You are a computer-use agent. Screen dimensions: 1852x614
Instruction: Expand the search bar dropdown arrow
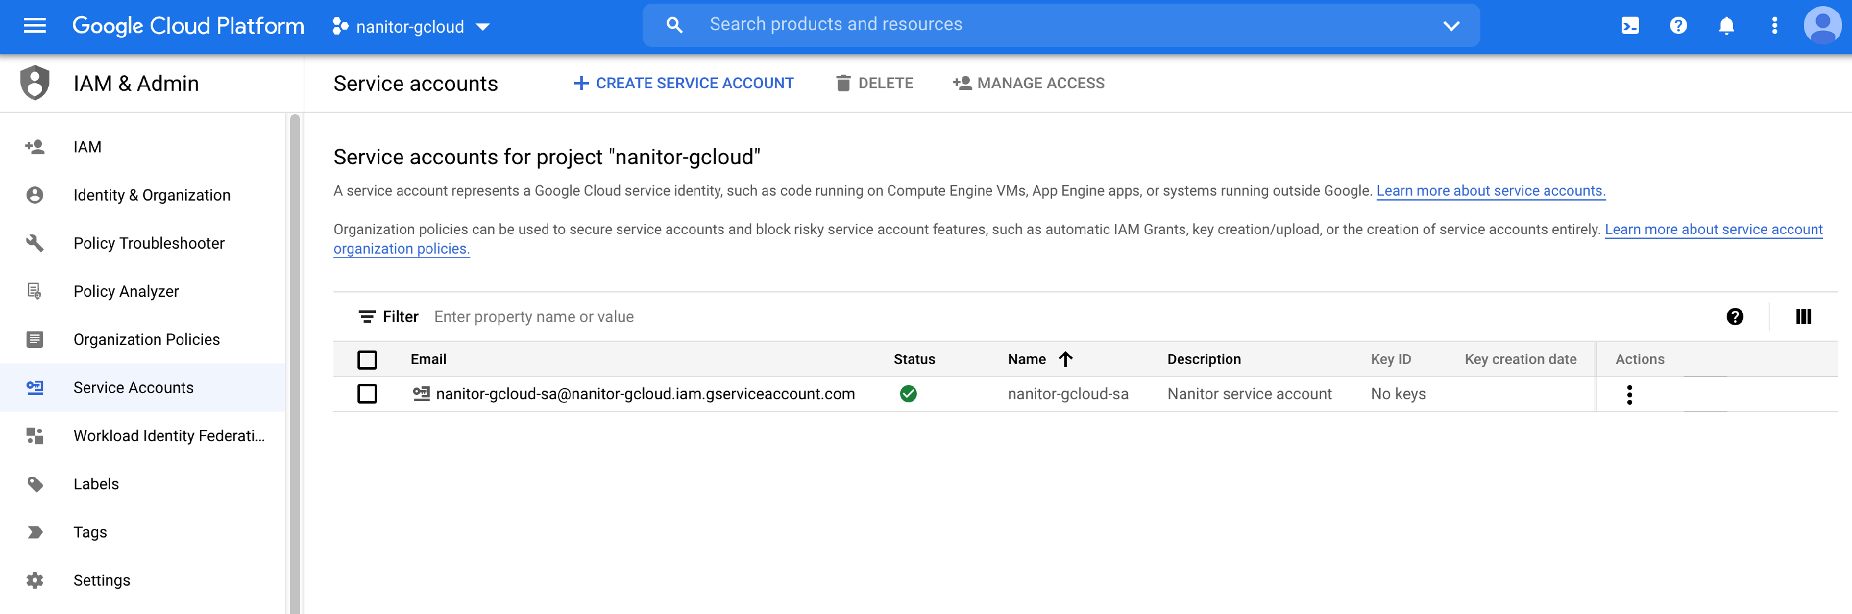(x=1451, y=27)
